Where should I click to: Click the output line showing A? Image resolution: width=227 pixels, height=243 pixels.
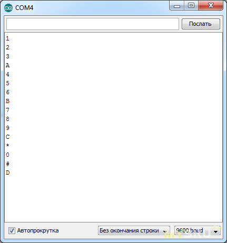coord(7,65)
